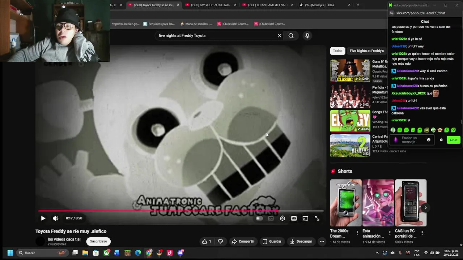Open the video player settings gear

tap(283, 218)
